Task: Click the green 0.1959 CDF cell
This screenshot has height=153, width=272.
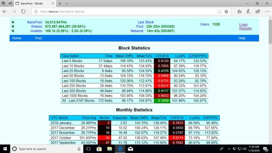Action: 162,101
